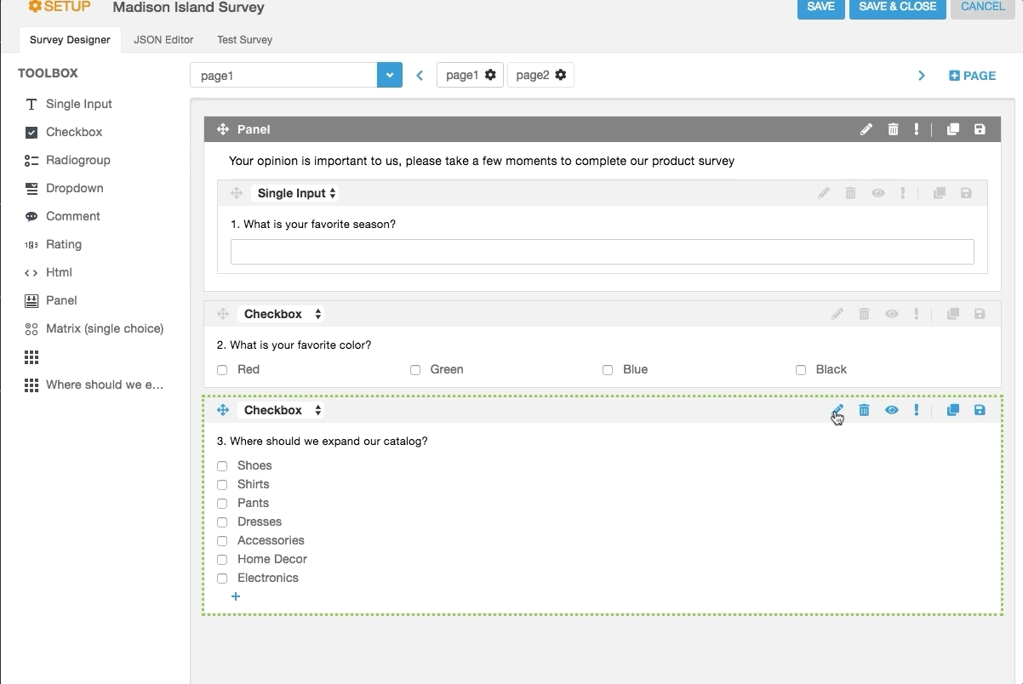Image resolution: width=1023 pixels, height=684 pixels.
Task: Add Matrix (single choice) from toolbox
Action: point(105,328)
